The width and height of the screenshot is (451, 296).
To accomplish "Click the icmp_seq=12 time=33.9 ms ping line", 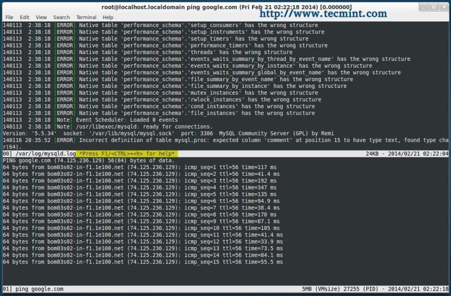I will pyautogui.click(x=143, y=242).
